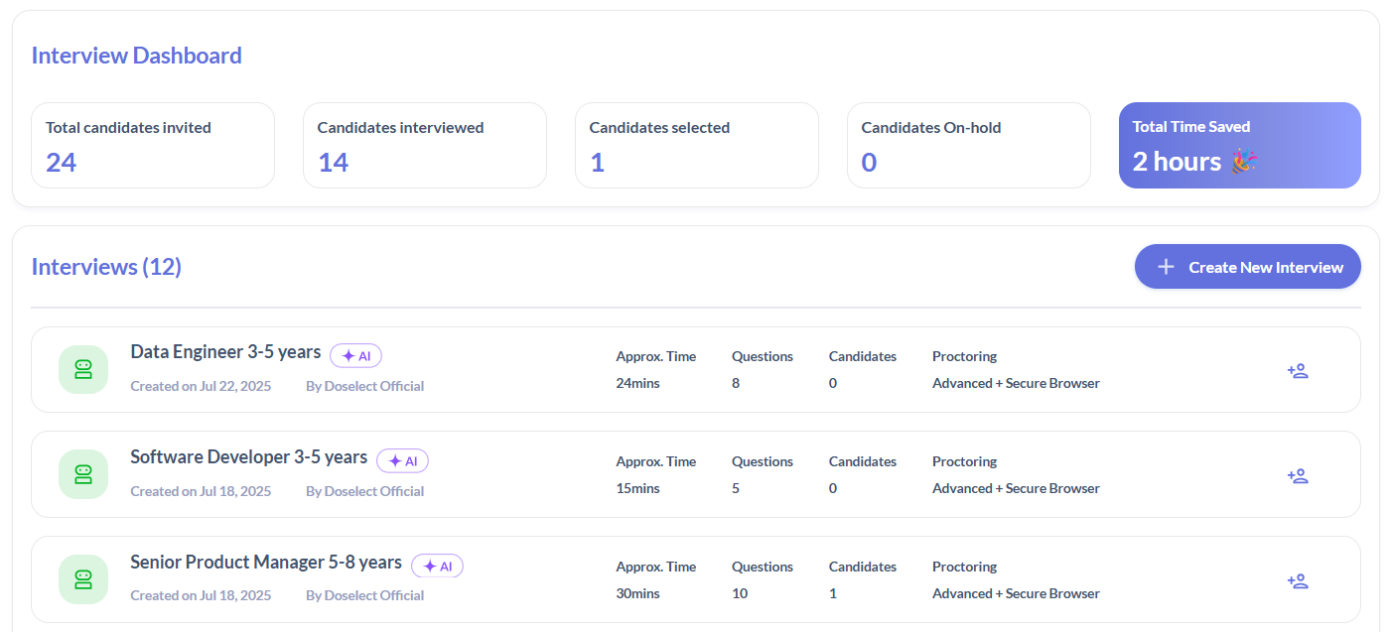Click the 2 hours time saved value
The image size is (1391, 632).
click(1178, 161)
